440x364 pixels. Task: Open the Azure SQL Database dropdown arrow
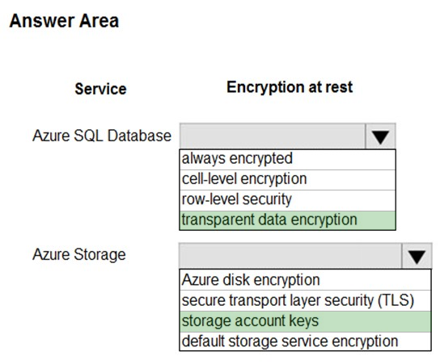(x=380, y=136)
